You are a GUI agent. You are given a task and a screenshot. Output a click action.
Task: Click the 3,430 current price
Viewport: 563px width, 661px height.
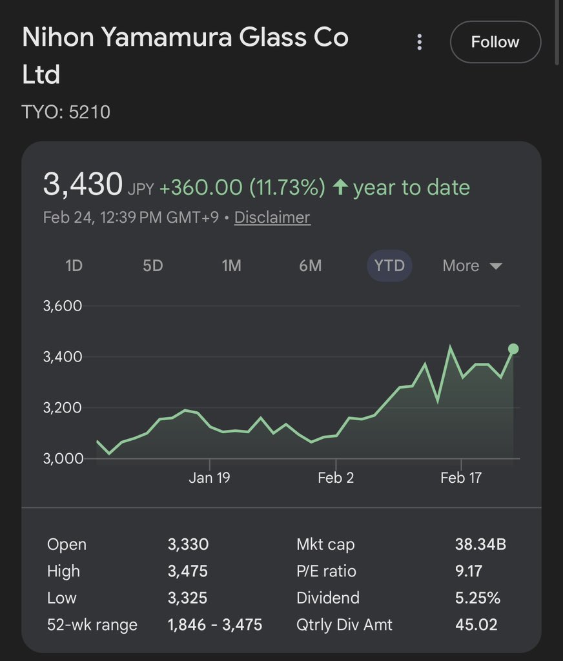coord(83,184)
